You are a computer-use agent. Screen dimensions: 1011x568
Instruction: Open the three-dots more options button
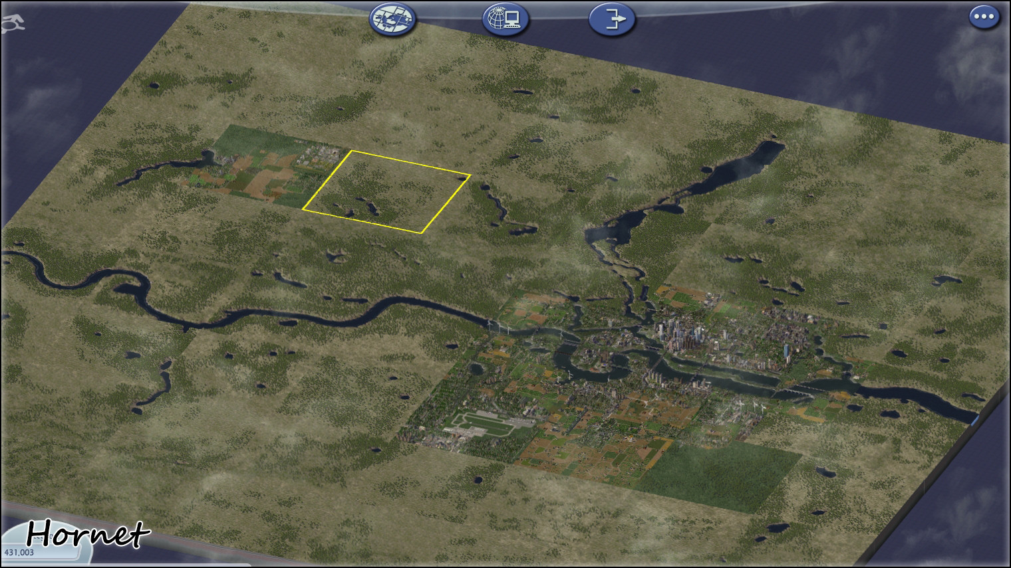click(x=985, y=17)
